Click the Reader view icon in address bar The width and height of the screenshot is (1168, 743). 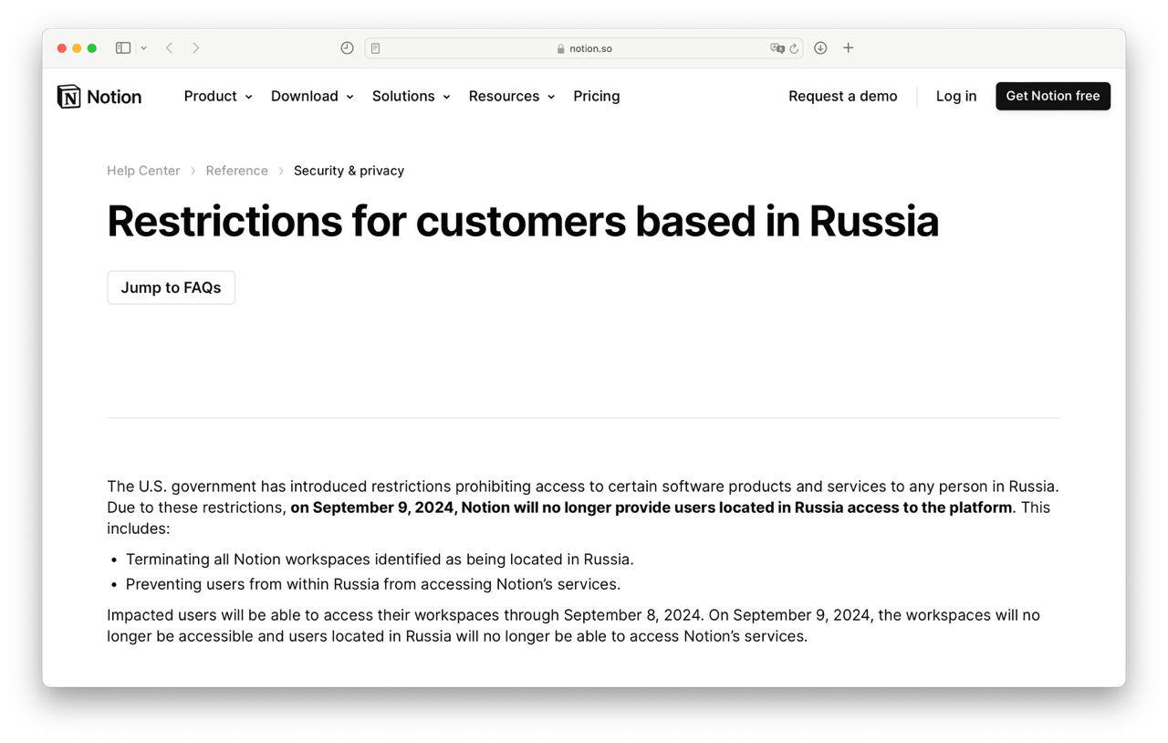375,48
